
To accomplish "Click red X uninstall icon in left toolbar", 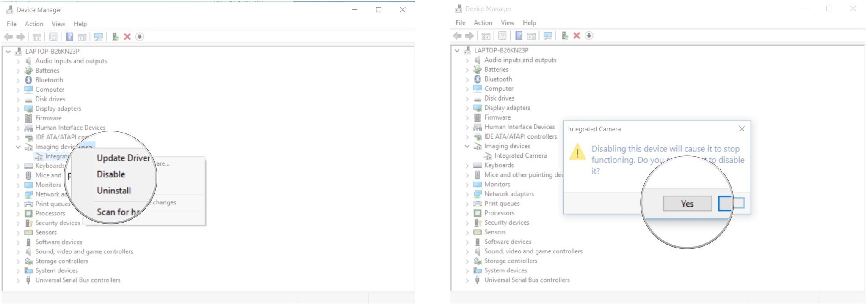I will 127,37.
